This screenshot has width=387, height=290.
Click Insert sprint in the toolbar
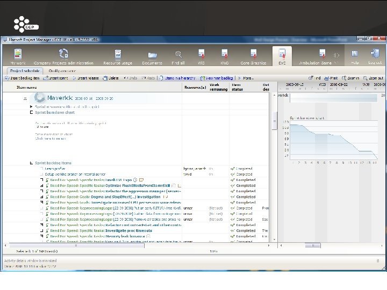(55, 78)
